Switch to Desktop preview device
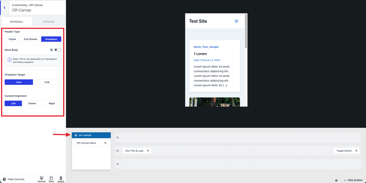Image resolution: width=366 pixels, height=183 pixels. click(x=41, y=179)
